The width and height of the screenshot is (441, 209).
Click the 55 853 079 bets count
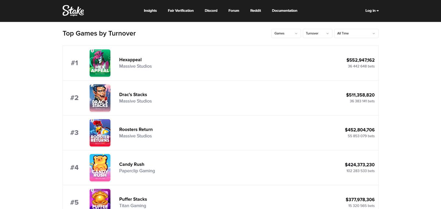coord(361,136)
